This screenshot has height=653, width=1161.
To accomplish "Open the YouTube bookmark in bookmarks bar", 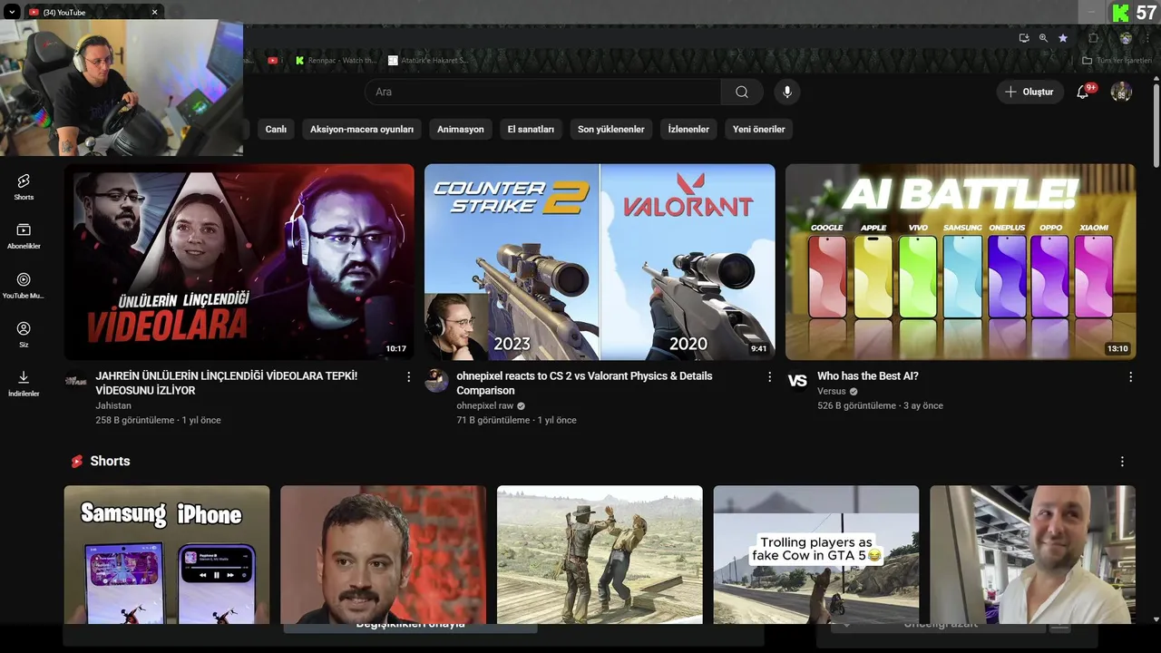I will coord(274,61).
